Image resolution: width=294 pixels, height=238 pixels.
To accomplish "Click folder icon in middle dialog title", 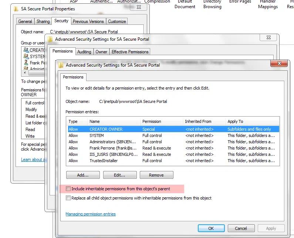I will click(x=50, y=39).
